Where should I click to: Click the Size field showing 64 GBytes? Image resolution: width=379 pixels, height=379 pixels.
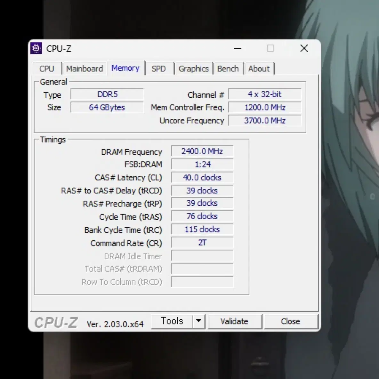(x=107, y=107)
